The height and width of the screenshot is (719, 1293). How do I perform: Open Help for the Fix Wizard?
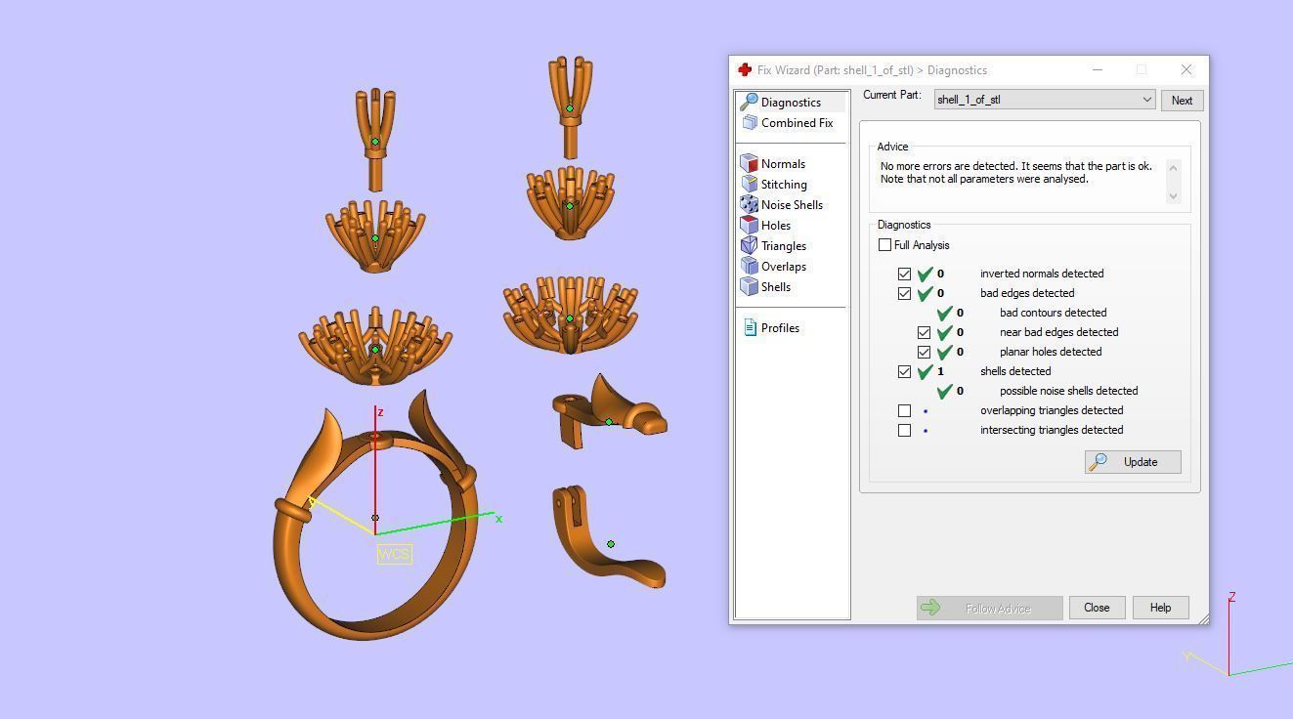pos(1160,608)
